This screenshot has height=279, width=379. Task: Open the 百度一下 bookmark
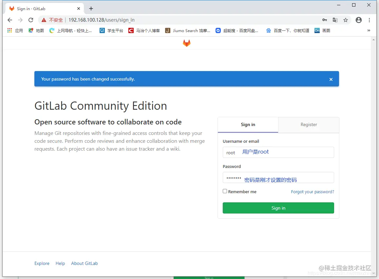tap(287, 30)
